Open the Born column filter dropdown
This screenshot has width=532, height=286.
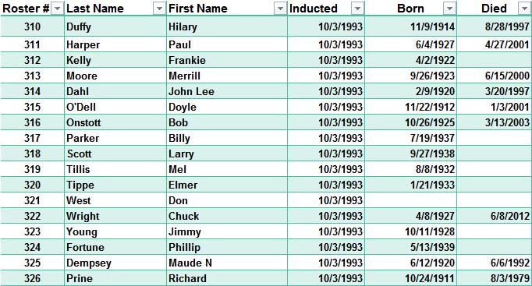click(x=449, y=9)
